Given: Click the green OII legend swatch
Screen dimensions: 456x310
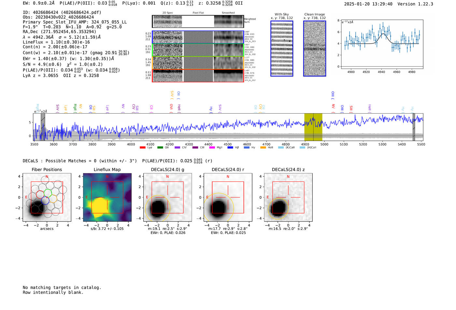Looking at the screenshot, I should (160, 147).
